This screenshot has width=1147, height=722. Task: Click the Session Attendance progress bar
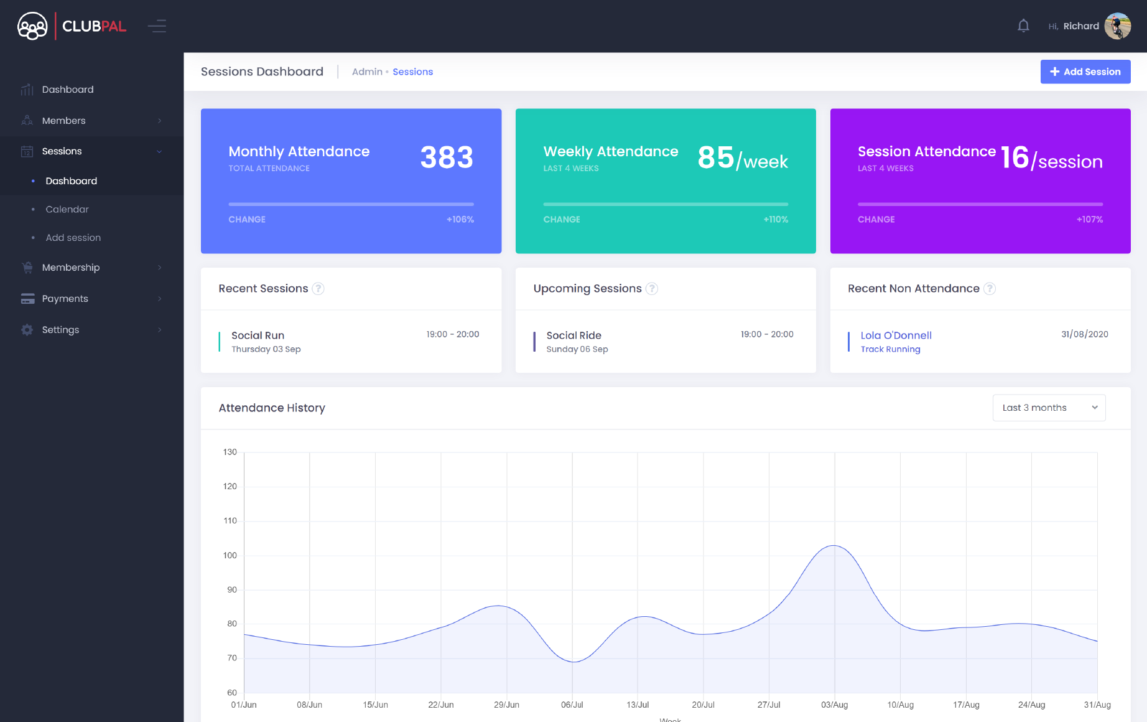coord(980,204)
